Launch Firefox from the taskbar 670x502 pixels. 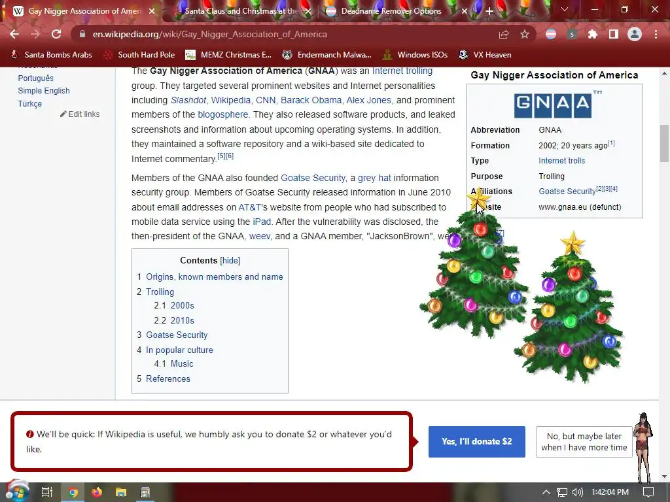[97, 492]
